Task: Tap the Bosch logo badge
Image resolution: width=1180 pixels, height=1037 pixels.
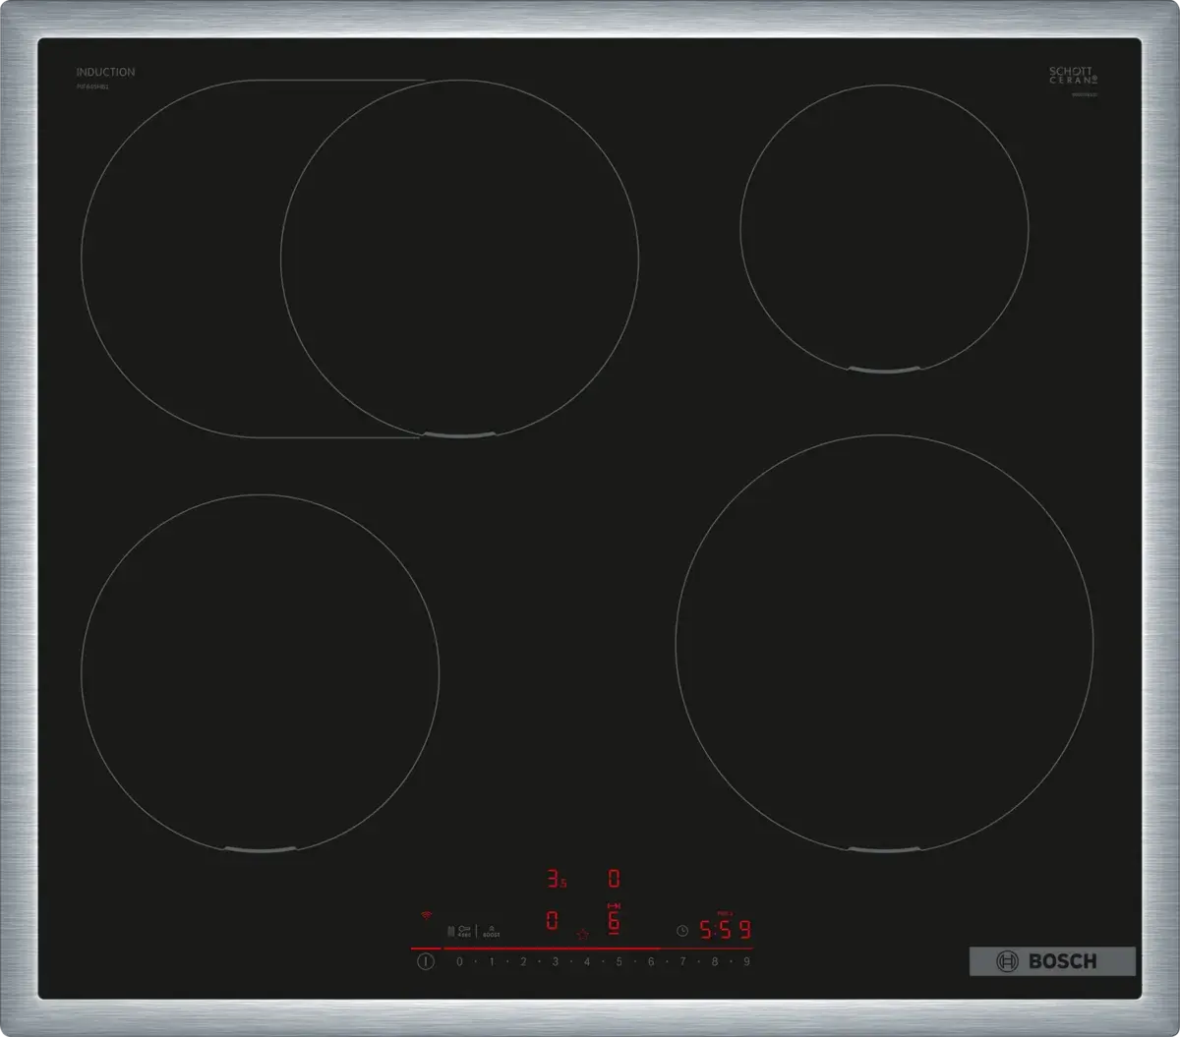Action: 1051,961
